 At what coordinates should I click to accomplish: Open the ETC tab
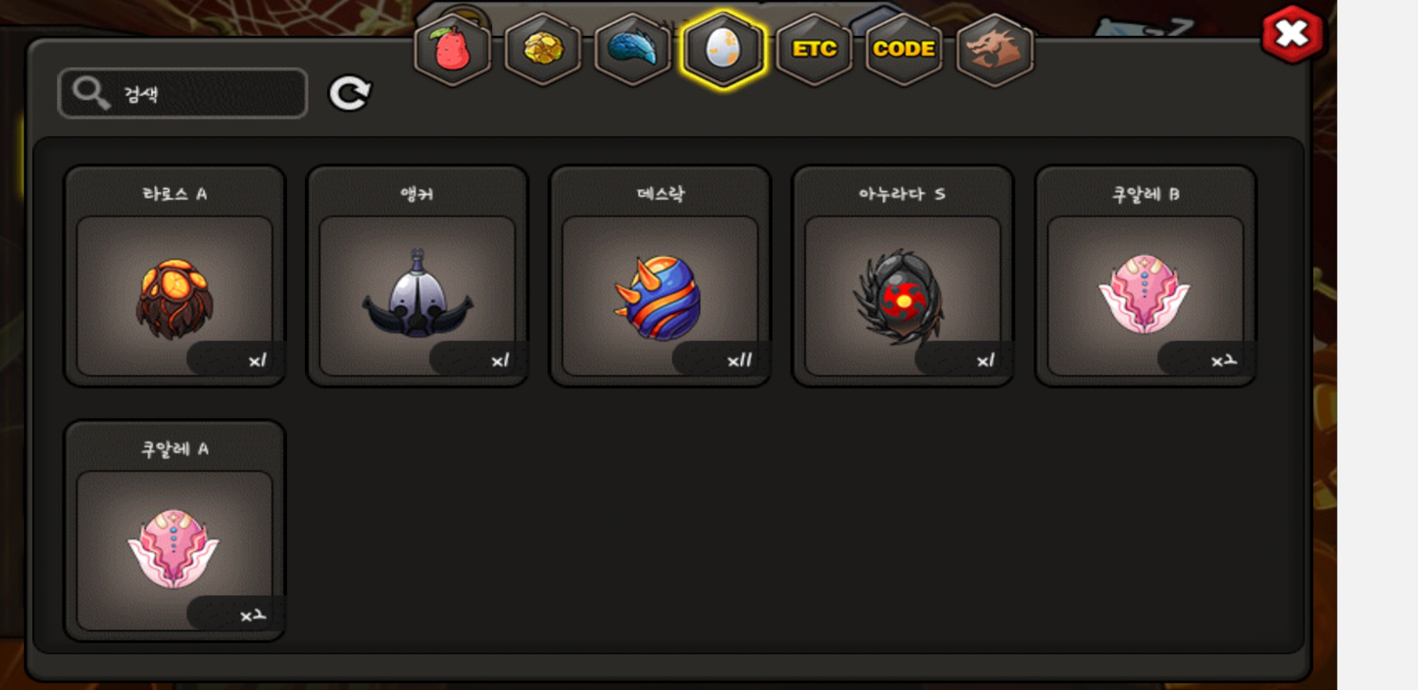(x=814, y=49)
